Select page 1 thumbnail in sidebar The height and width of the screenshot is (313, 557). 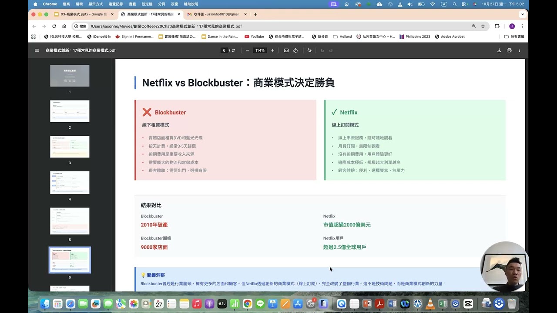click(x=70, y=76)
